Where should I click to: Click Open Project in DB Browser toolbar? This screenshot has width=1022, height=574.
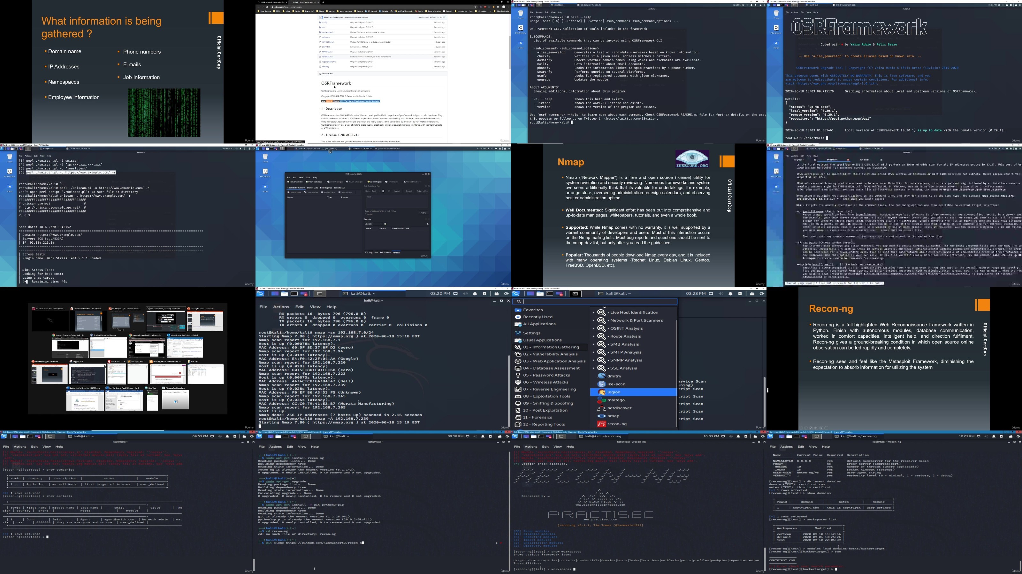point(375,182)
